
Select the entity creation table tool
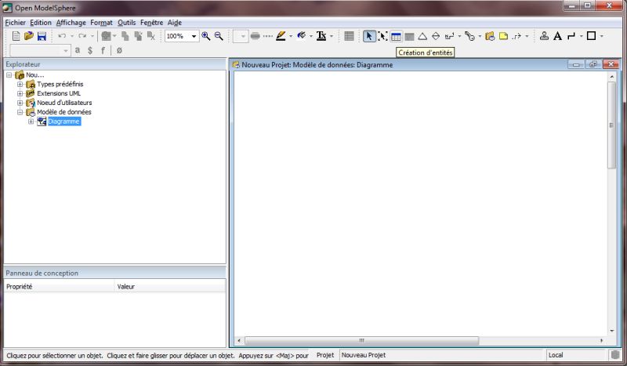click(x=396, y=36)
